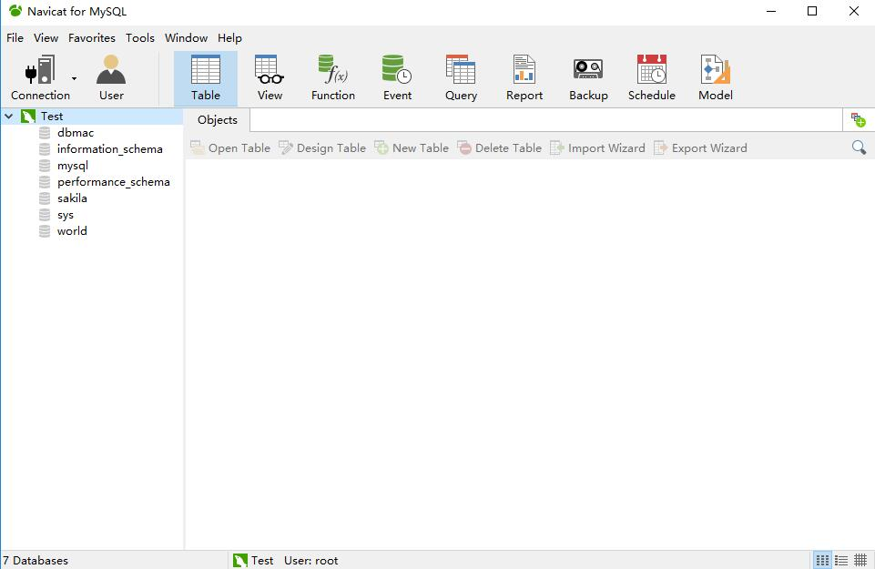Open the View menu in menu bar
Image resolution: width=875 pixels, height=569 pixels.
pyautogui.click(x=46, y=38)
